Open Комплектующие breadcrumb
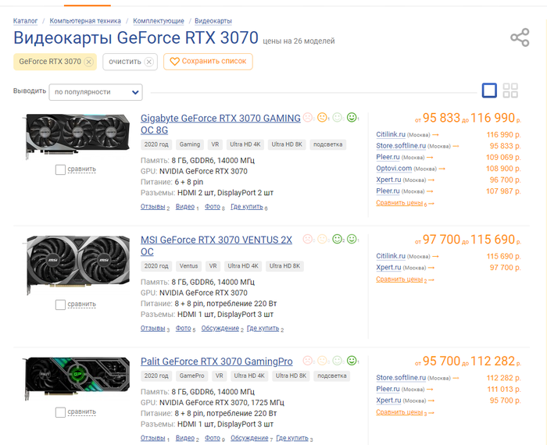The height and width of the screenshot is (445, 547). coord(159,21)
